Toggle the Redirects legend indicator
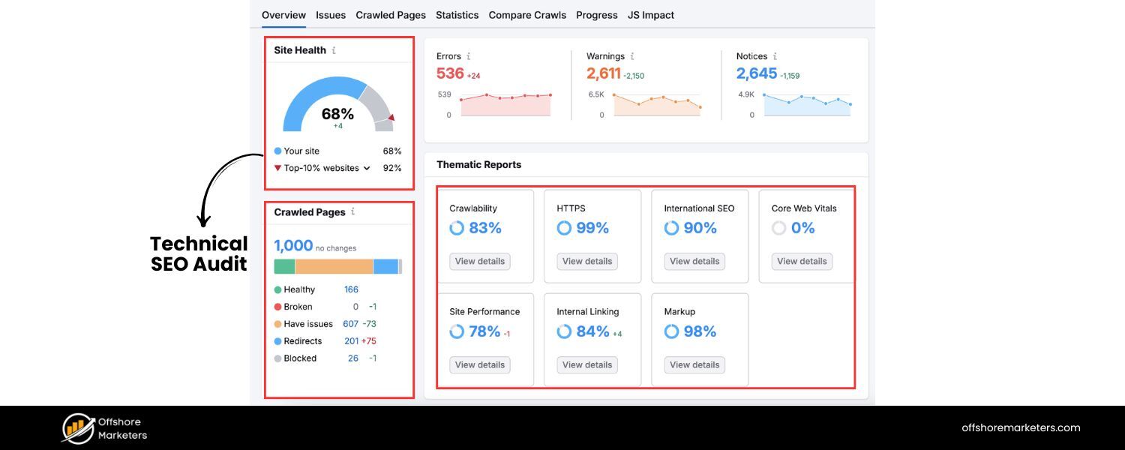 coord(278,340)
